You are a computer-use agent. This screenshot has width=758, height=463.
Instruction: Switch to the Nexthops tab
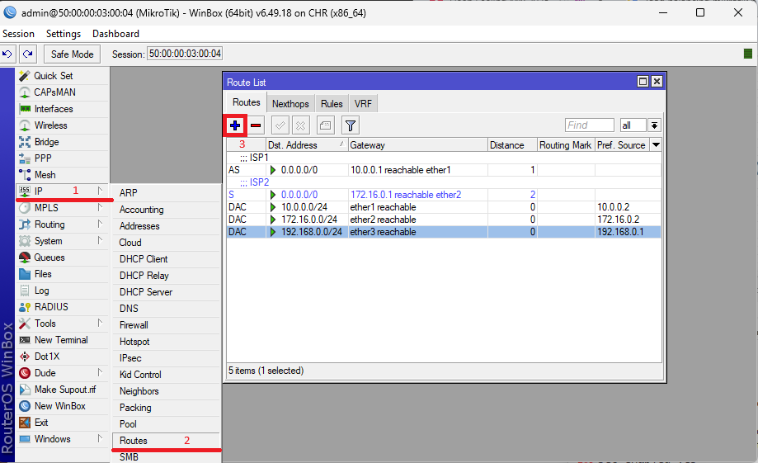[290, 104]
